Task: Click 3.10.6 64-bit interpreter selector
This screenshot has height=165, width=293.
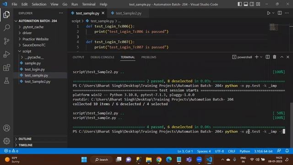Action: pyautogui.click(x=263, y=151)
